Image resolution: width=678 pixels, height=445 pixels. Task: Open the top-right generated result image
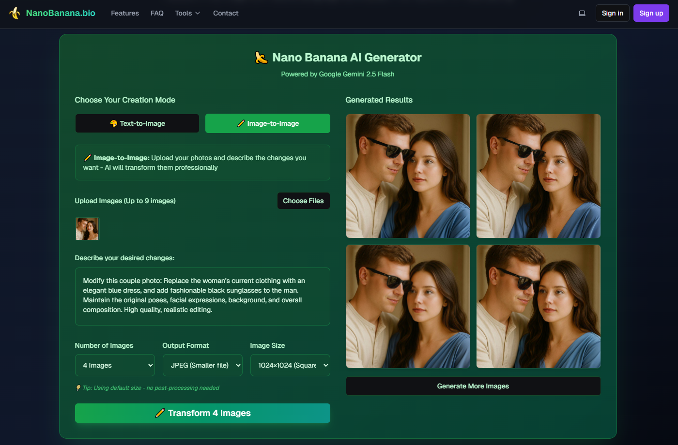coord(539,176)
